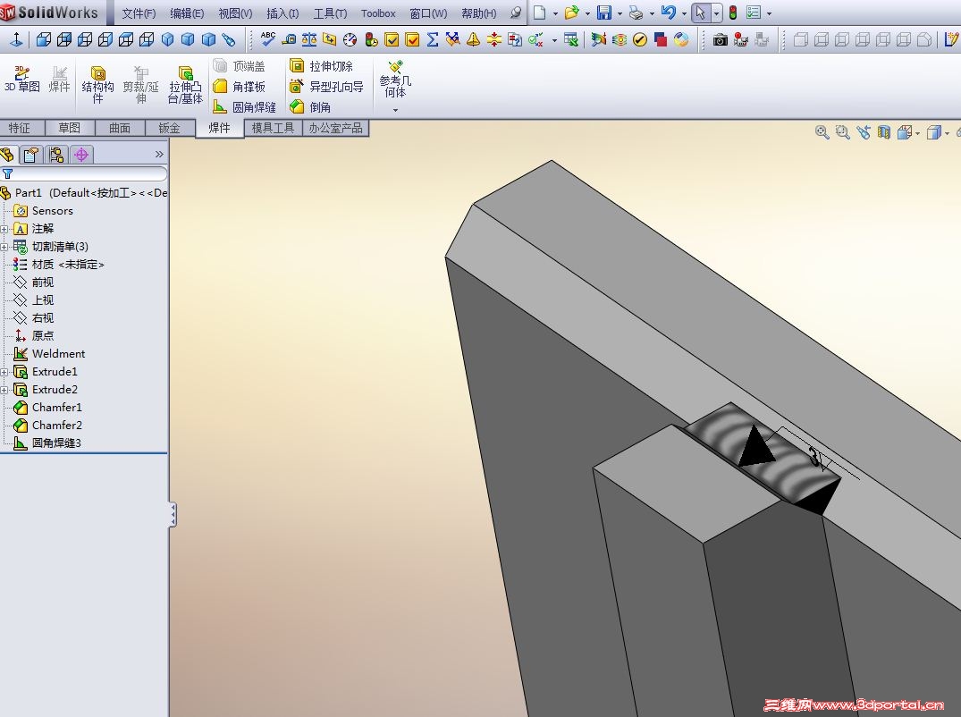Viewport: 961px width, 717px height.
Task: Expand the Reference Geometry (参考几何体) dropdown
Action: pos(395,110)
